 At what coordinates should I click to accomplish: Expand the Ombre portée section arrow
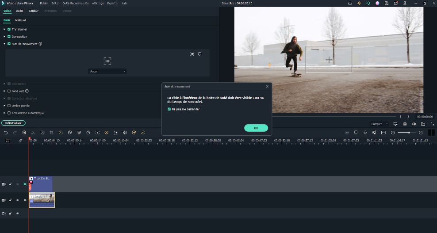[4, 106]
